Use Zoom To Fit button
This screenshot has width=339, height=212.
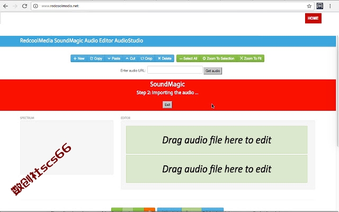251,58
